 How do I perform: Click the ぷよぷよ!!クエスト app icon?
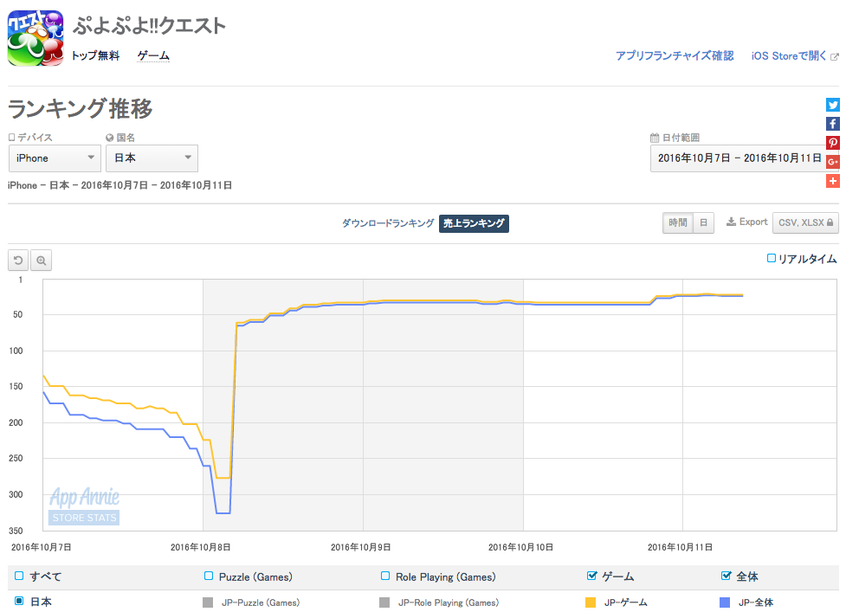pyautogui.click(x=36, y=38)
